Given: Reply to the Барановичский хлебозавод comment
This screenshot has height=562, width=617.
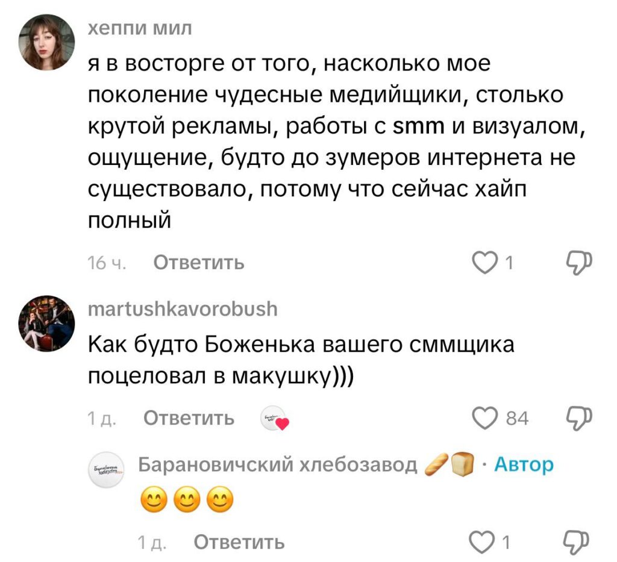Looking at the screenshot, I should pyautogui.click(x=239, y=542).
